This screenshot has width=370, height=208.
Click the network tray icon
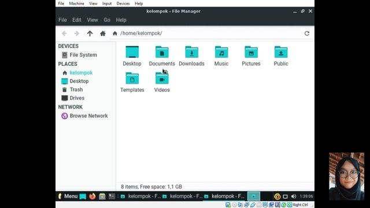point(285,196)
